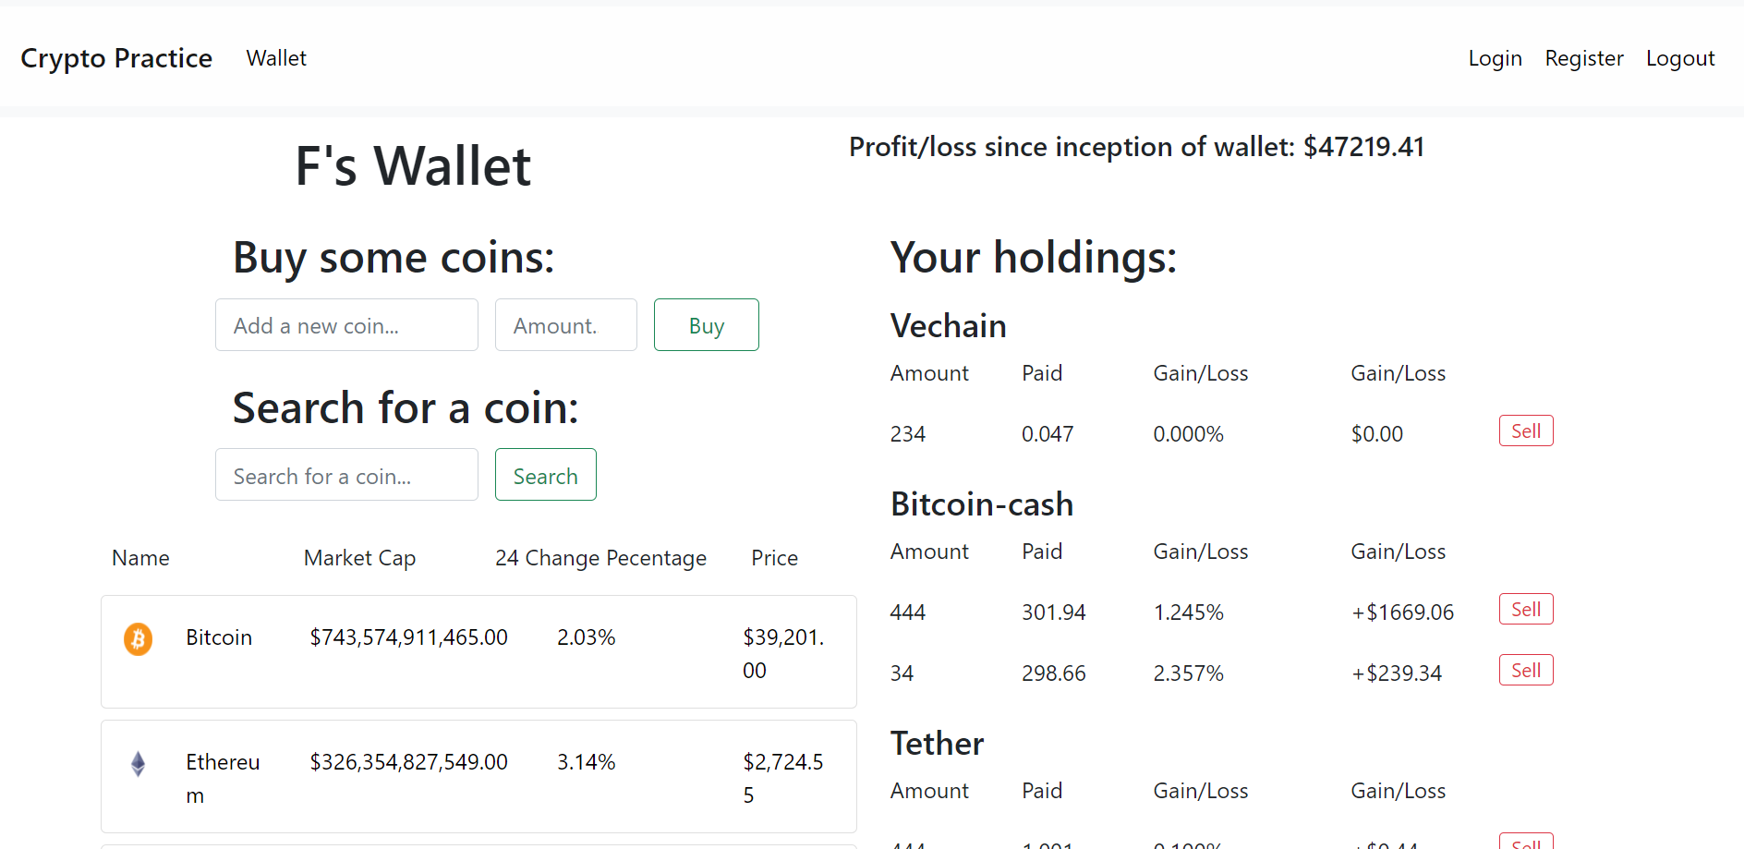Screen dimensions: 1744x849
Task: Click the Logout link
Action: (1679, 57)
